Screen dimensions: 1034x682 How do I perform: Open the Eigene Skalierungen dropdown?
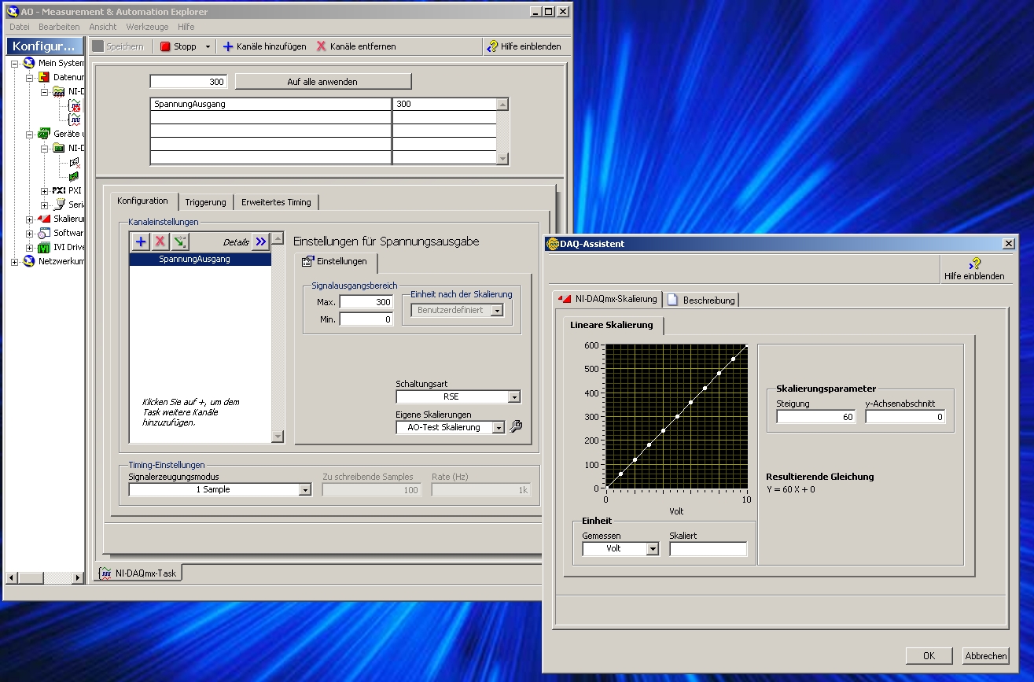tap(498, 427)
